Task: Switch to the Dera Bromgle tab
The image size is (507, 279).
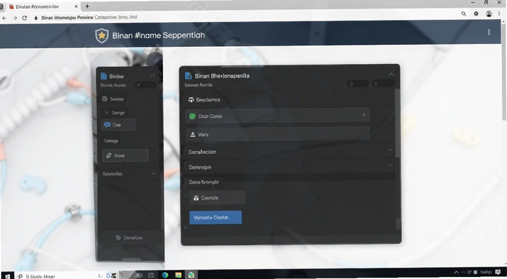Action: [x=204, y=182]
